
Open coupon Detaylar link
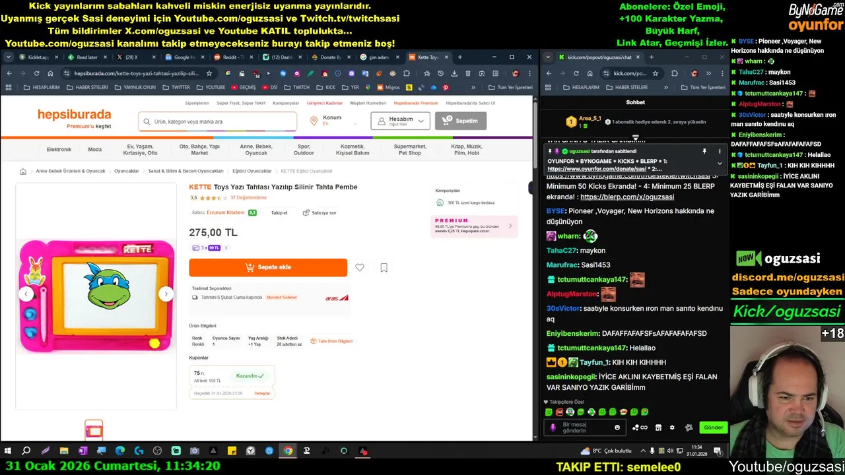(262, 393)
